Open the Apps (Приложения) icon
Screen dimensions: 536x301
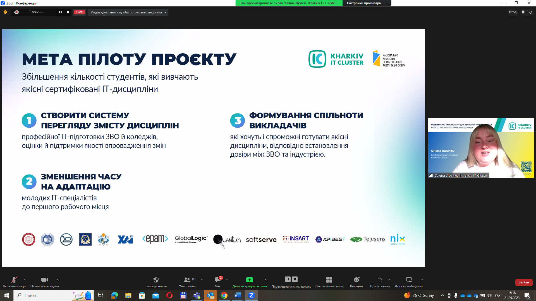[380, 280]
